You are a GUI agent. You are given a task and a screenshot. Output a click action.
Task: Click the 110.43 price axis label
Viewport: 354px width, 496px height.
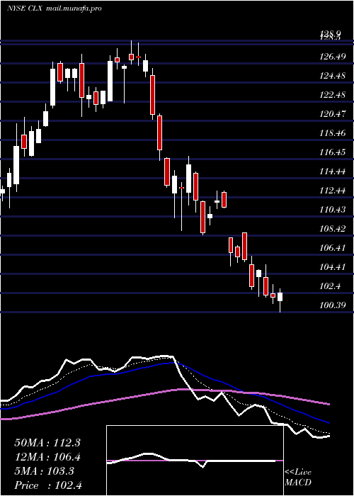(332, 209)
